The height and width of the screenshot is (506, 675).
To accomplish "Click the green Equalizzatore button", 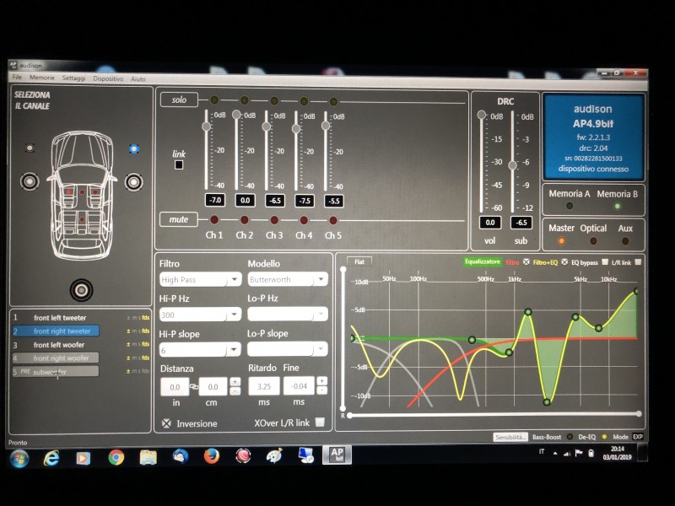I will coord(483,261).
